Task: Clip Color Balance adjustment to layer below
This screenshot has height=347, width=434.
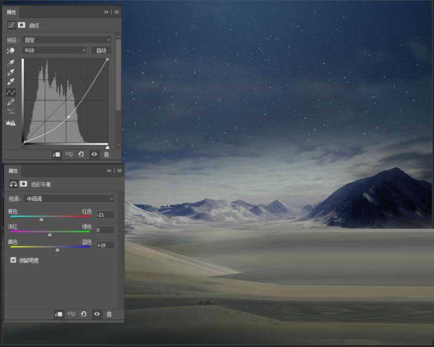Action: pyautogui.click(x=59, y=314)
